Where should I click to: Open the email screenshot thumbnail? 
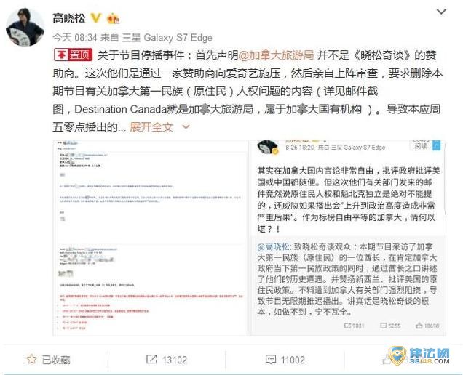click(x=151, y=238)
